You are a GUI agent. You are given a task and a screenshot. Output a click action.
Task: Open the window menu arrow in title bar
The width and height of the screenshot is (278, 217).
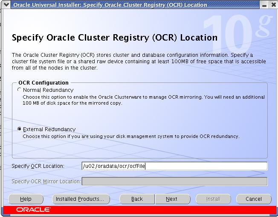pos(6,4)
